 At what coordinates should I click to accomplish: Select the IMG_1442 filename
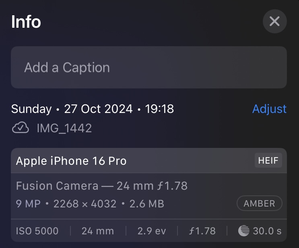click(x=64, y=128)
